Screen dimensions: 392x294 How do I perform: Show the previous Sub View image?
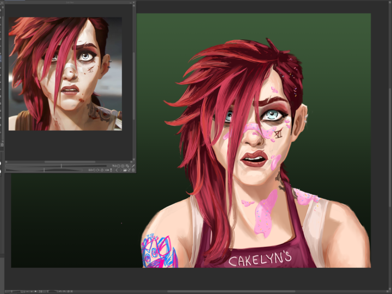click(x=117, y=170)
